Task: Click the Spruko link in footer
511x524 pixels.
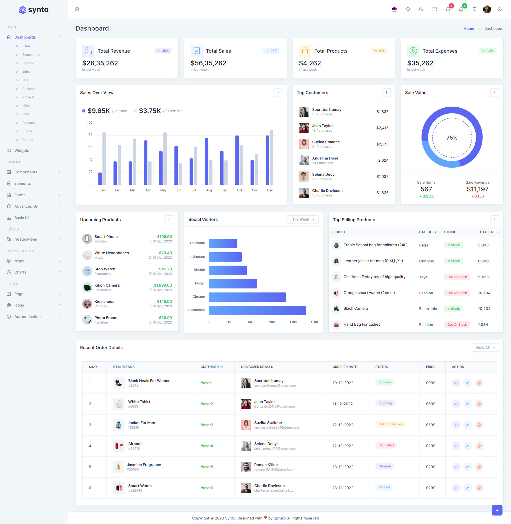Action: [x=280, y=518]
